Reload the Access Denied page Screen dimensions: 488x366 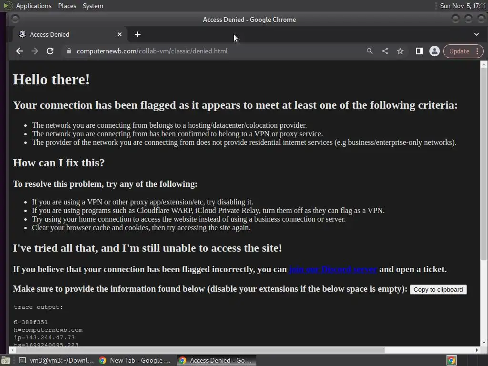pyautogui.click(x=50, y=51)
